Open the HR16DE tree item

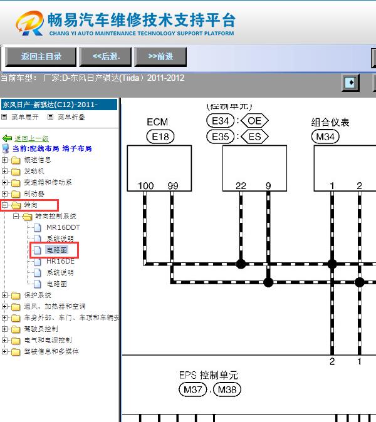click(x=61, y=261)
